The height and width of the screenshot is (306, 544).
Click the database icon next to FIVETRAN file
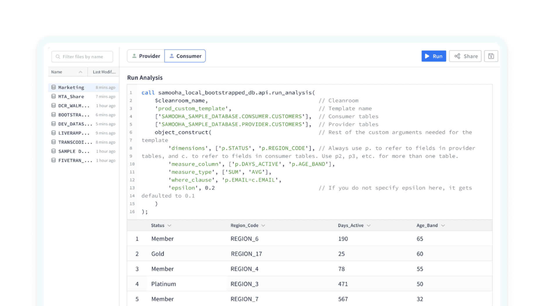coord(53,160)
